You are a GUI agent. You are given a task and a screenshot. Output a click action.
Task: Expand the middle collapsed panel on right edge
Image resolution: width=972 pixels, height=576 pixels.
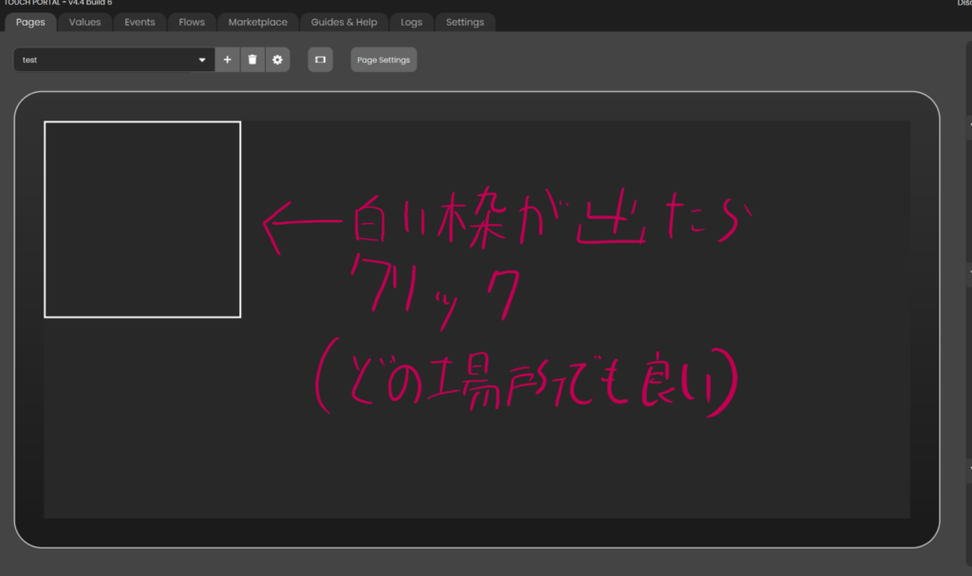968,270
